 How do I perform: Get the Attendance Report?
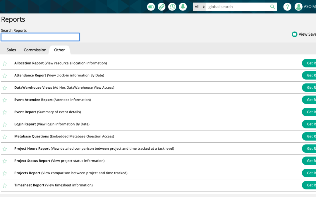click(x=309, y=75)
